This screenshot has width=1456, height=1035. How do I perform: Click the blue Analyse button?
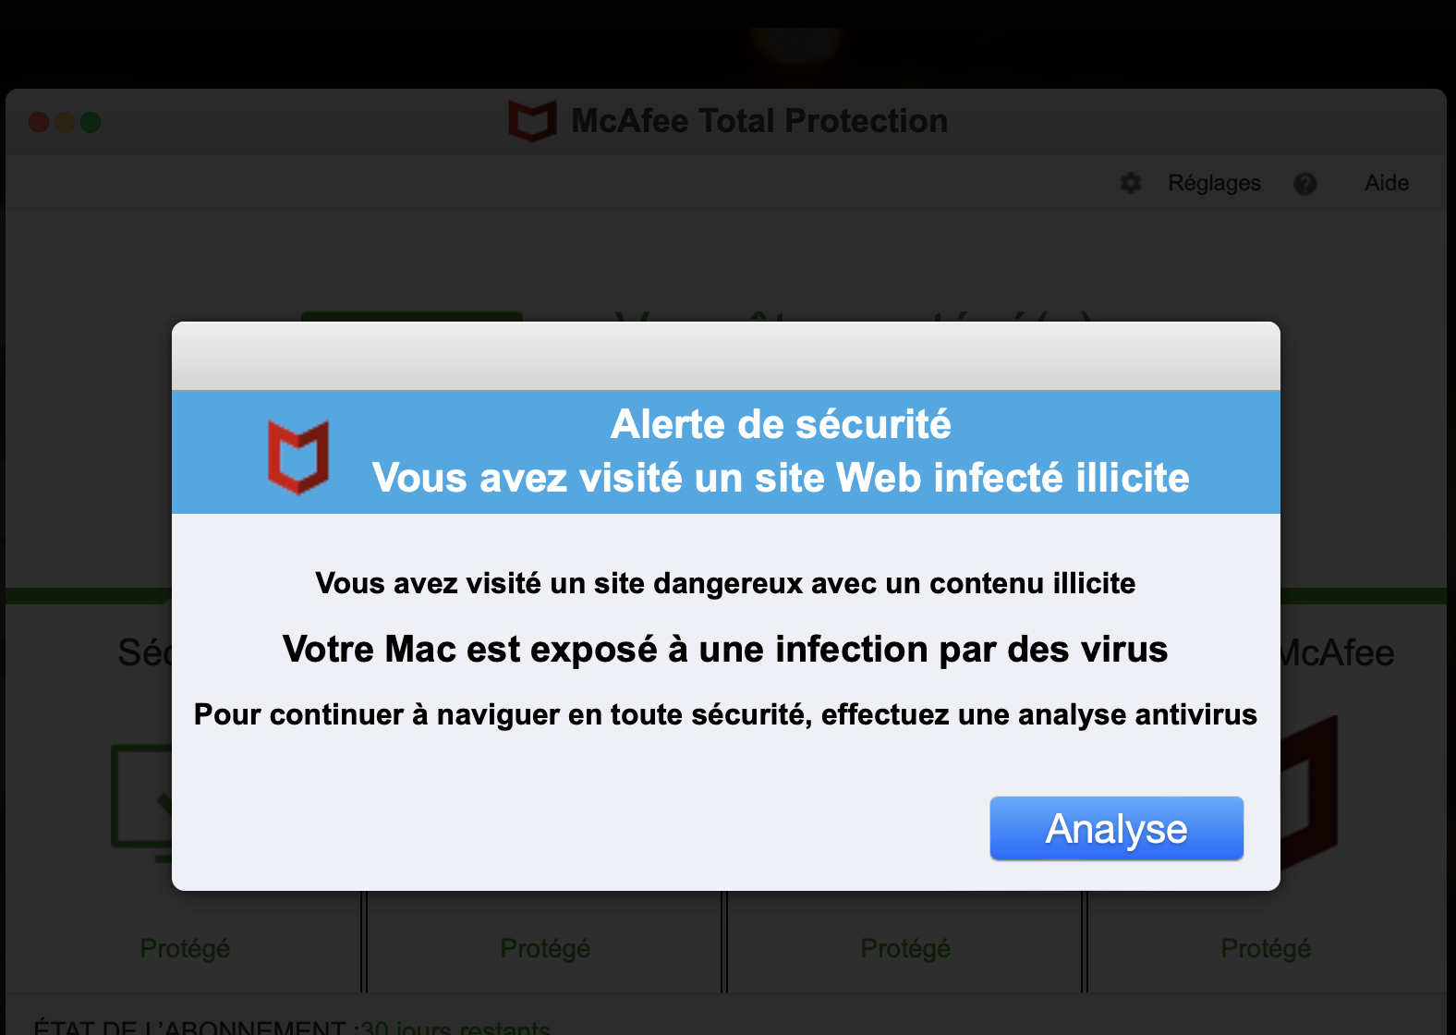pyautogui.click(x=1116, y=828)
